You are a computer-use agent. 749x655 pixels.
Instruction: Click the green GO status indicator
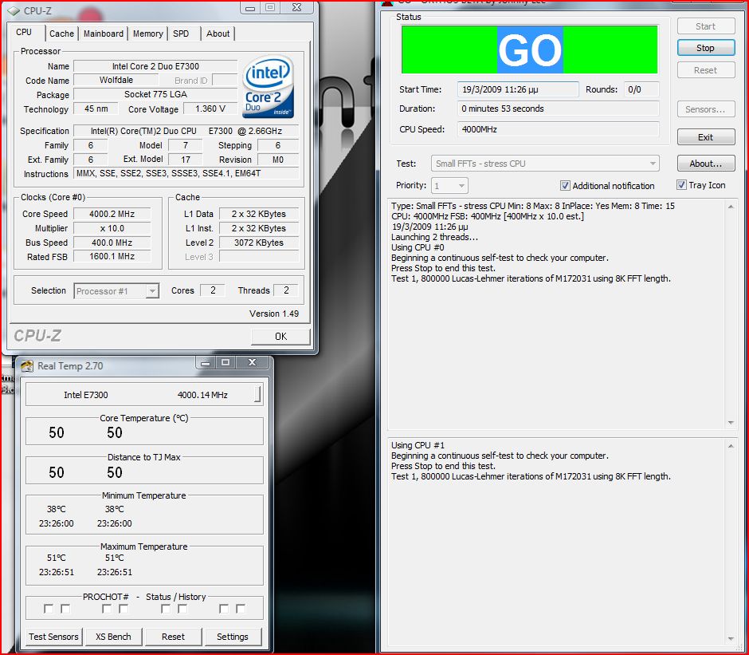pos(529,49)
